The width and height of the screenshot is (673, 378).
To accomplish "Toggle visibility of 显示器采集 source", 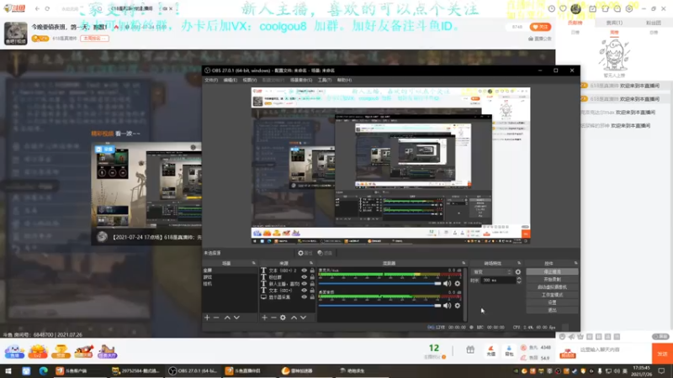I will pyautogui.click(x=305, y=297).
